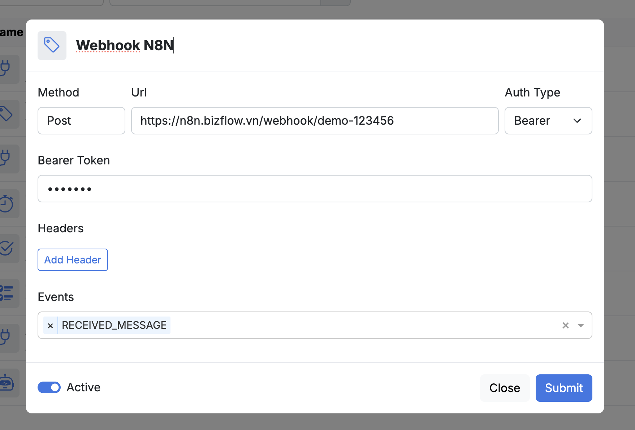
Task: Click the Webhook N8N title text field
Action: [125, 46]
